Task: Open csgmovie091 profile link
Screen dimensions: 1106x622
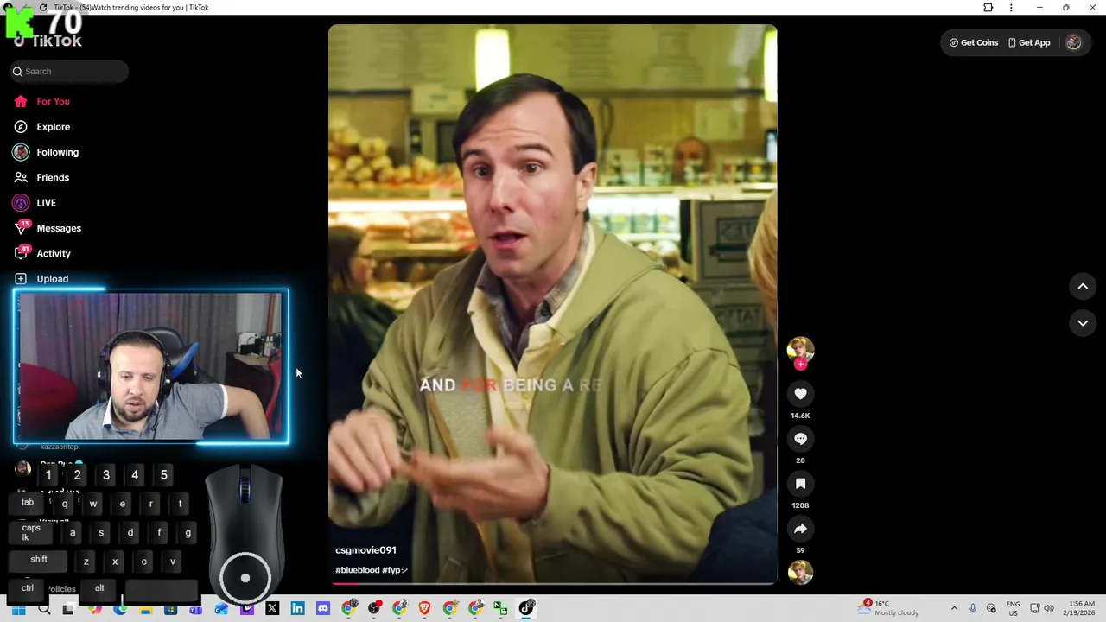Action: tap(365, 550)
